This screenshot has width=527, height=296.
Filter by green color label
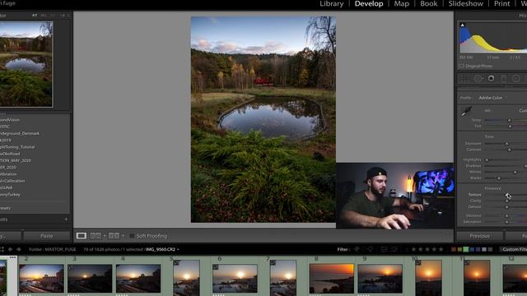(x=466, y=249)
